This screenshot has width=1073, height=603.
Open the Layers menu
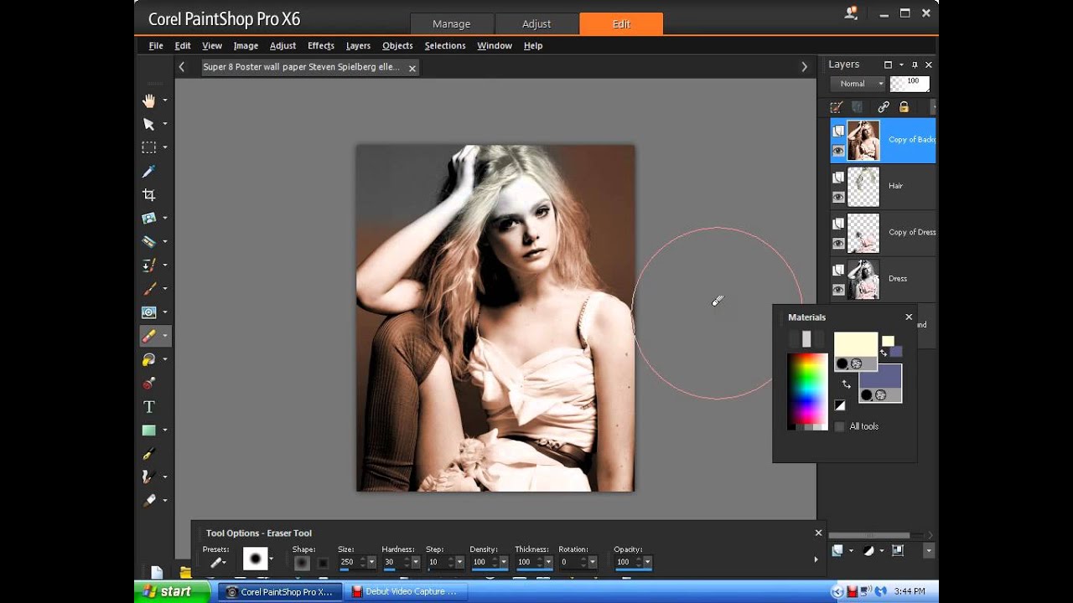pos(358,46)
